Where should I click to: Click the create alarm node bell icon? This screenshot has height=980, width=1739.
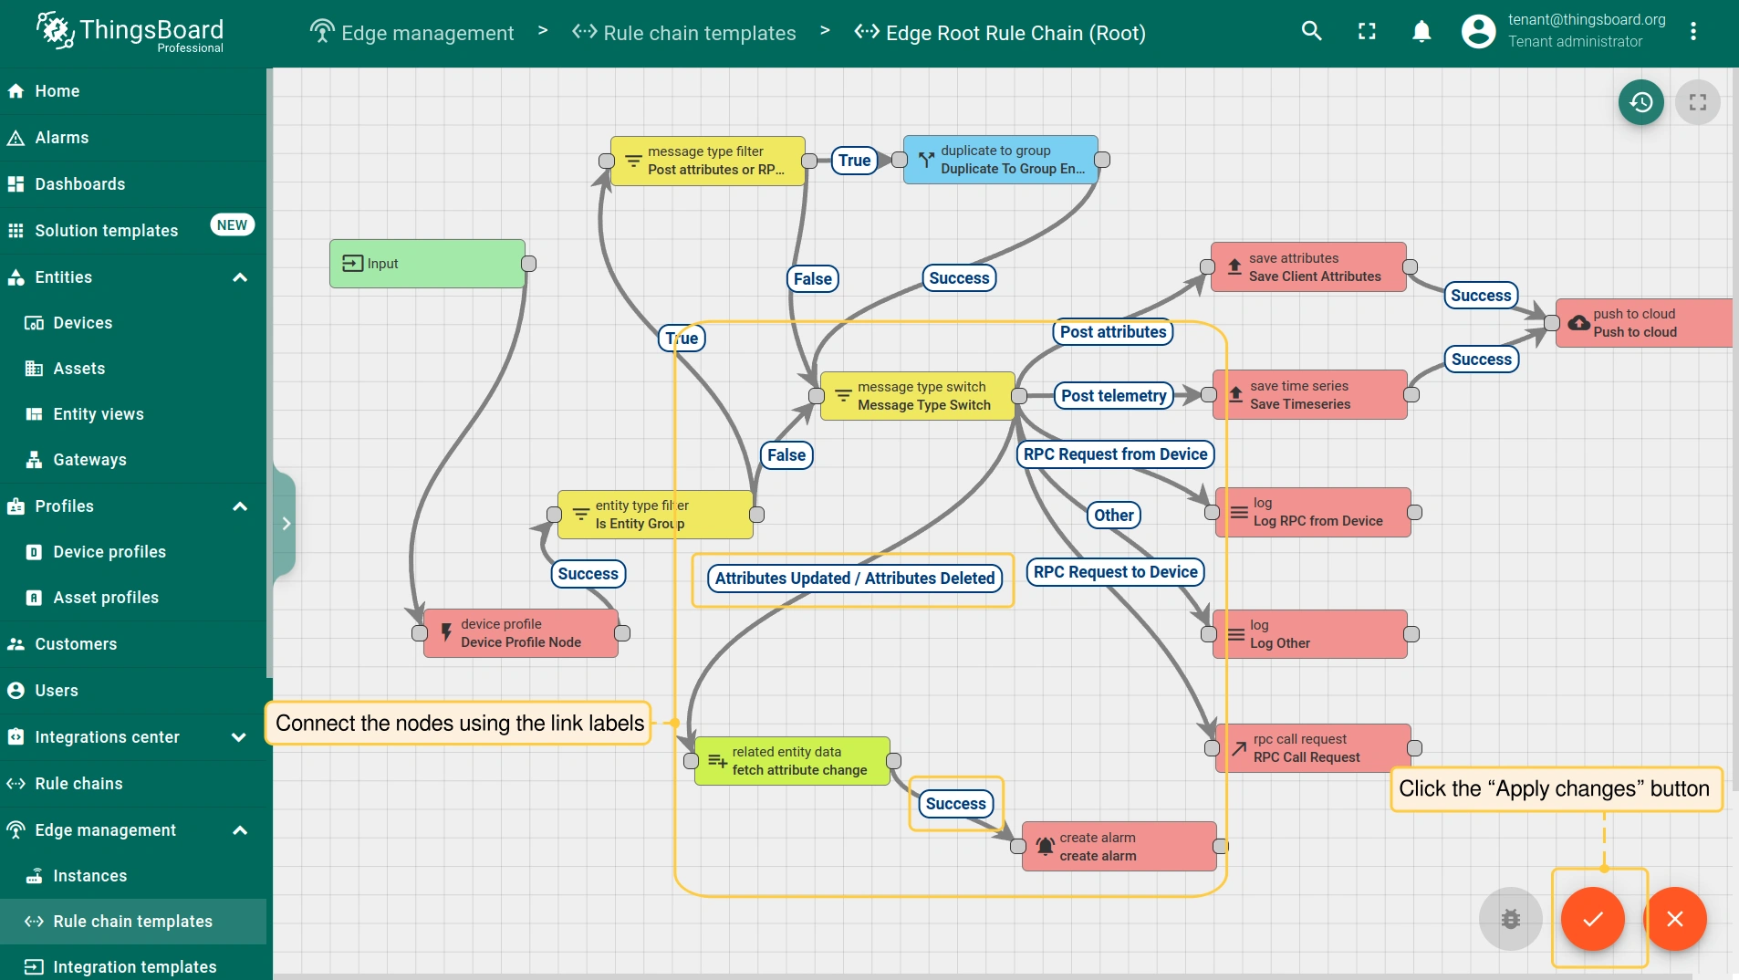coord(1046,847)
